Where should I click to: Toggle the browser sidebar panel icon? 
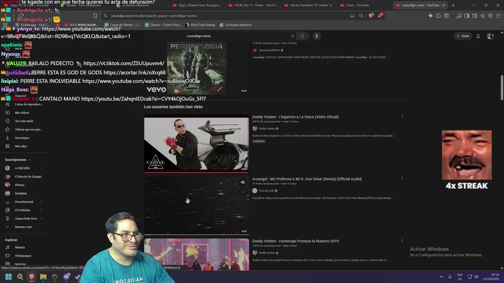pyautogui.click(x=467, y=16)
